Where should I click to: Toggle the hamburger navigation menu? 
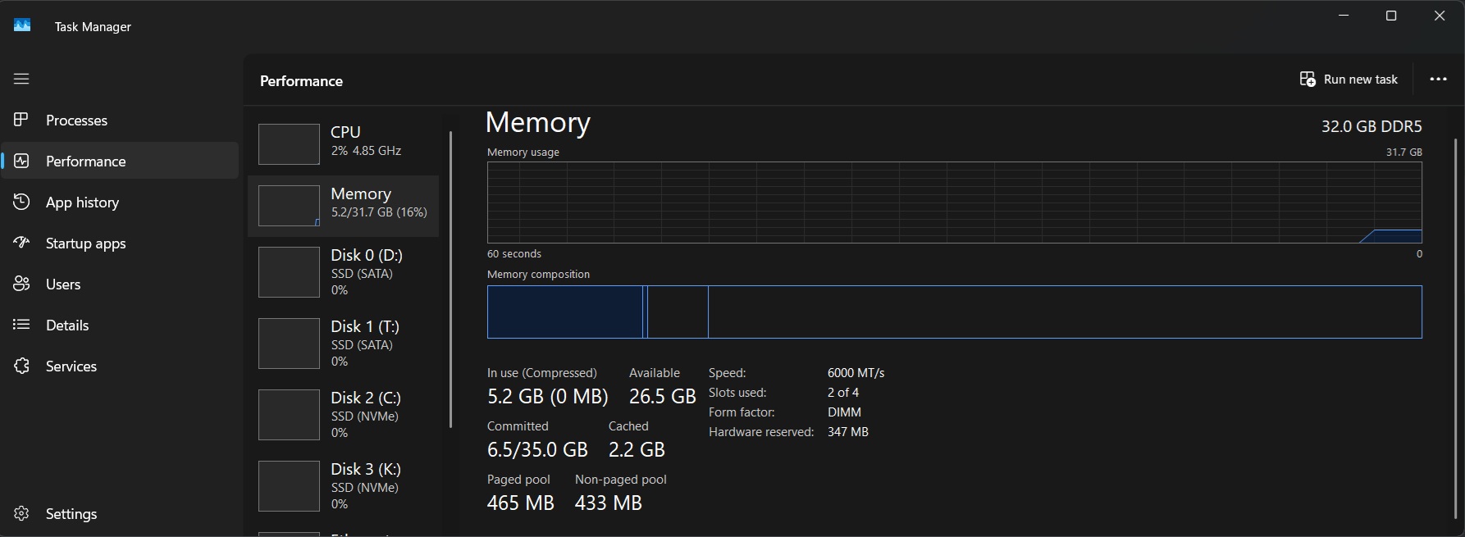tap(21, 79)
